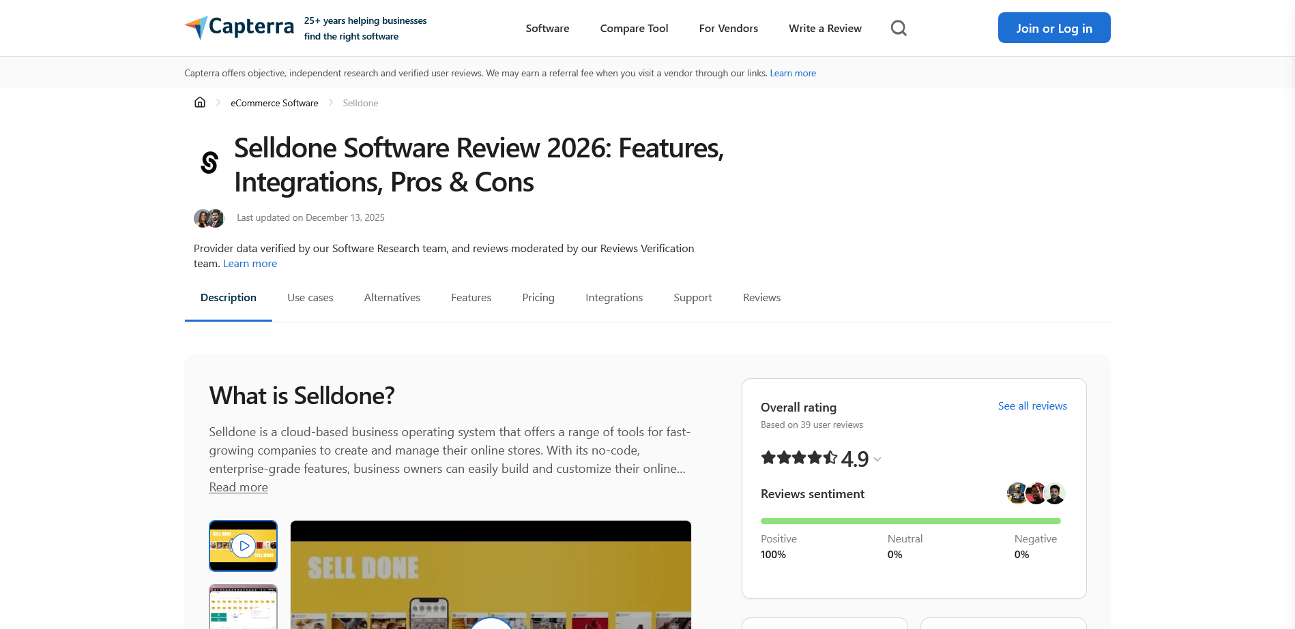This screenshot has width=1295, height=629.
Task: Select the Description tab
Action: pyautogui.click(x=229, y=298)
